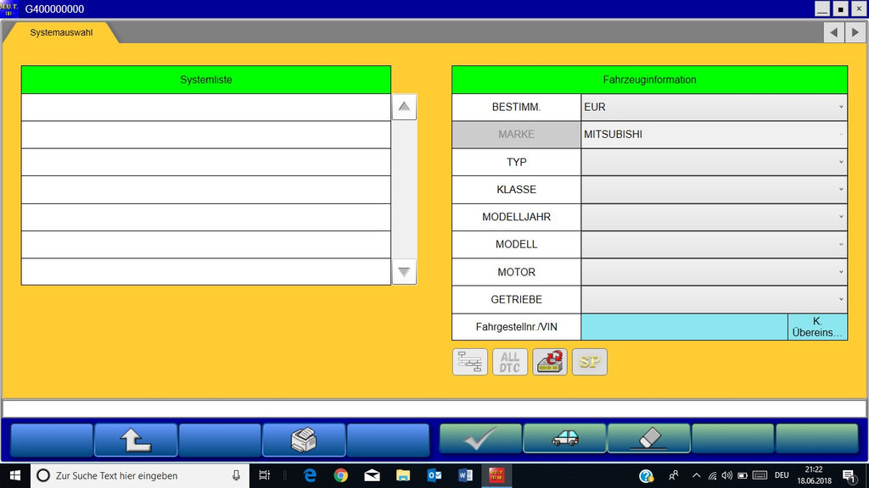The width and height of the screenshot is (869, 488).
Task: Open the MODELL dropdown
Action: tap(714, 244)
